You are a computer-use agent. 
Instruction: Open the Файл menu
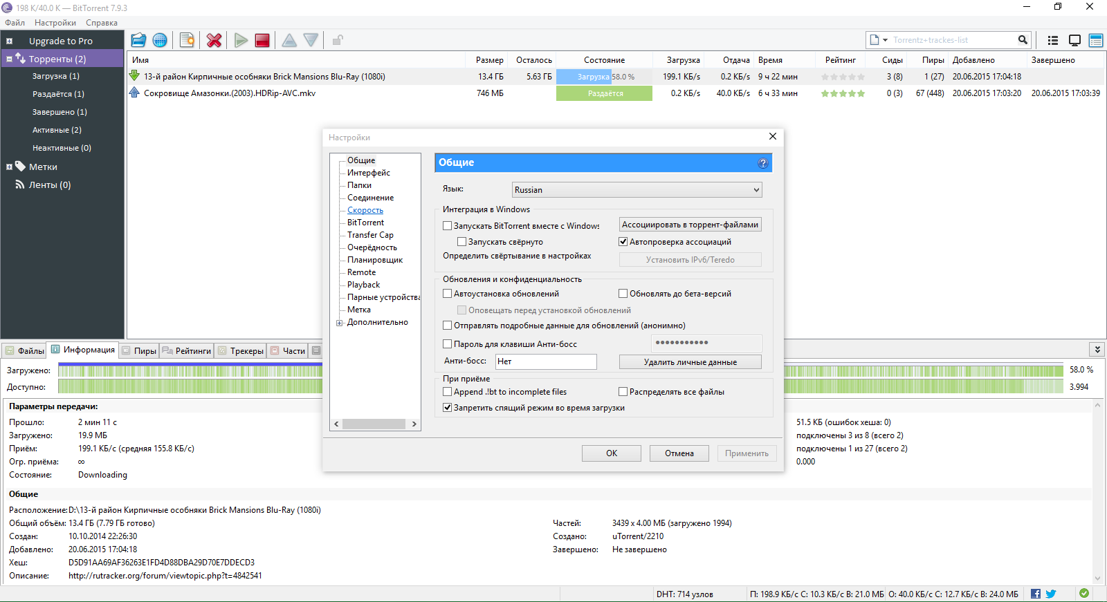(x=15, y=23)
